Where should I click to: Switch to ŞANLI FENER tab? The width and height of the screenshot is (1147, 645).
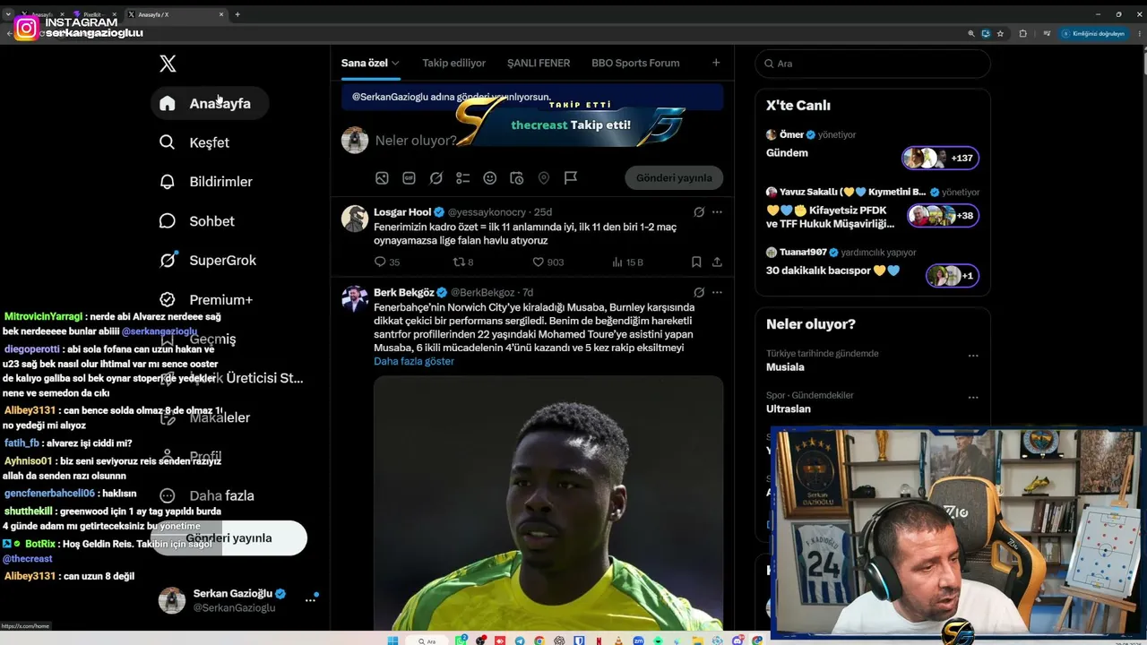click(x=539, y=64)
